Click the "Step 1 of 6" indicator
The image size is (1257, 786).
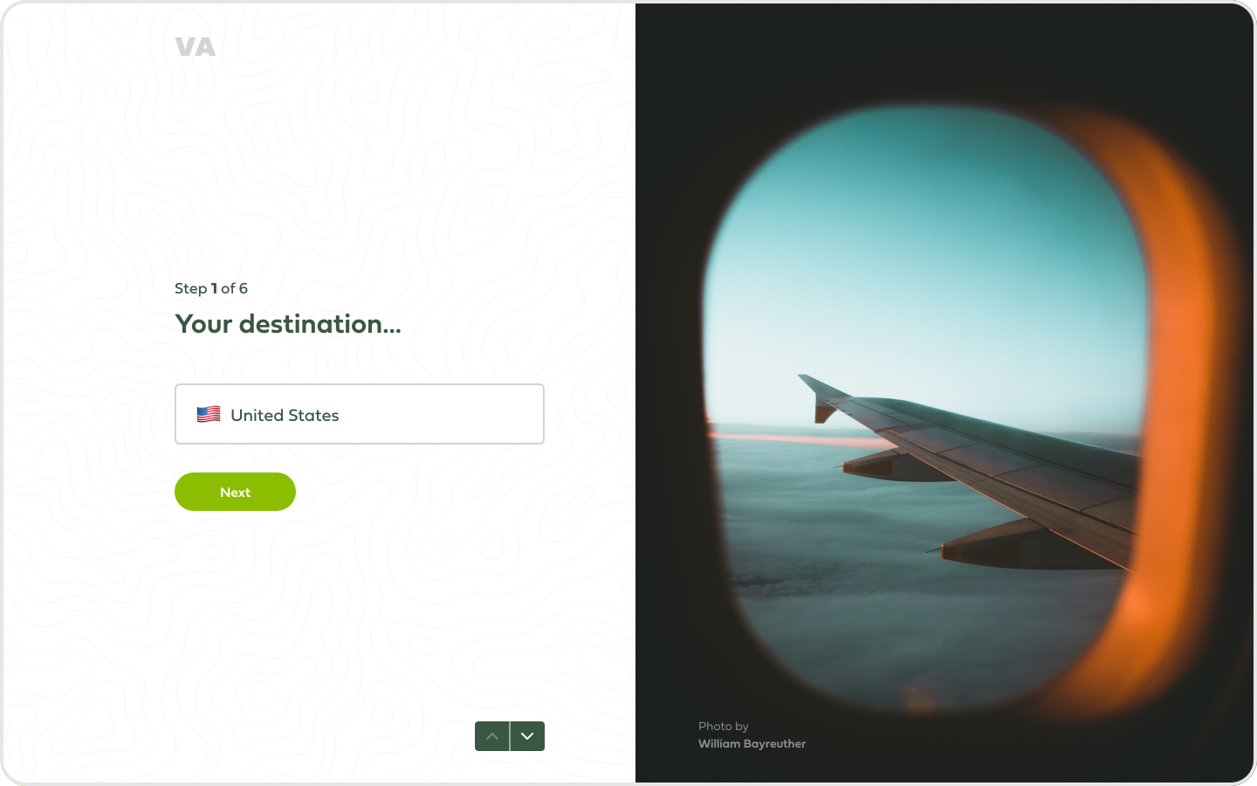coord(211,288)
